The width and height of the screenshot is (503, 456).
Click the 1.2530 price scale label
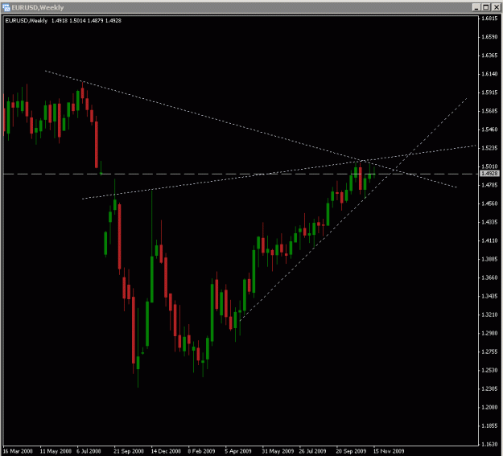(489, 371)
